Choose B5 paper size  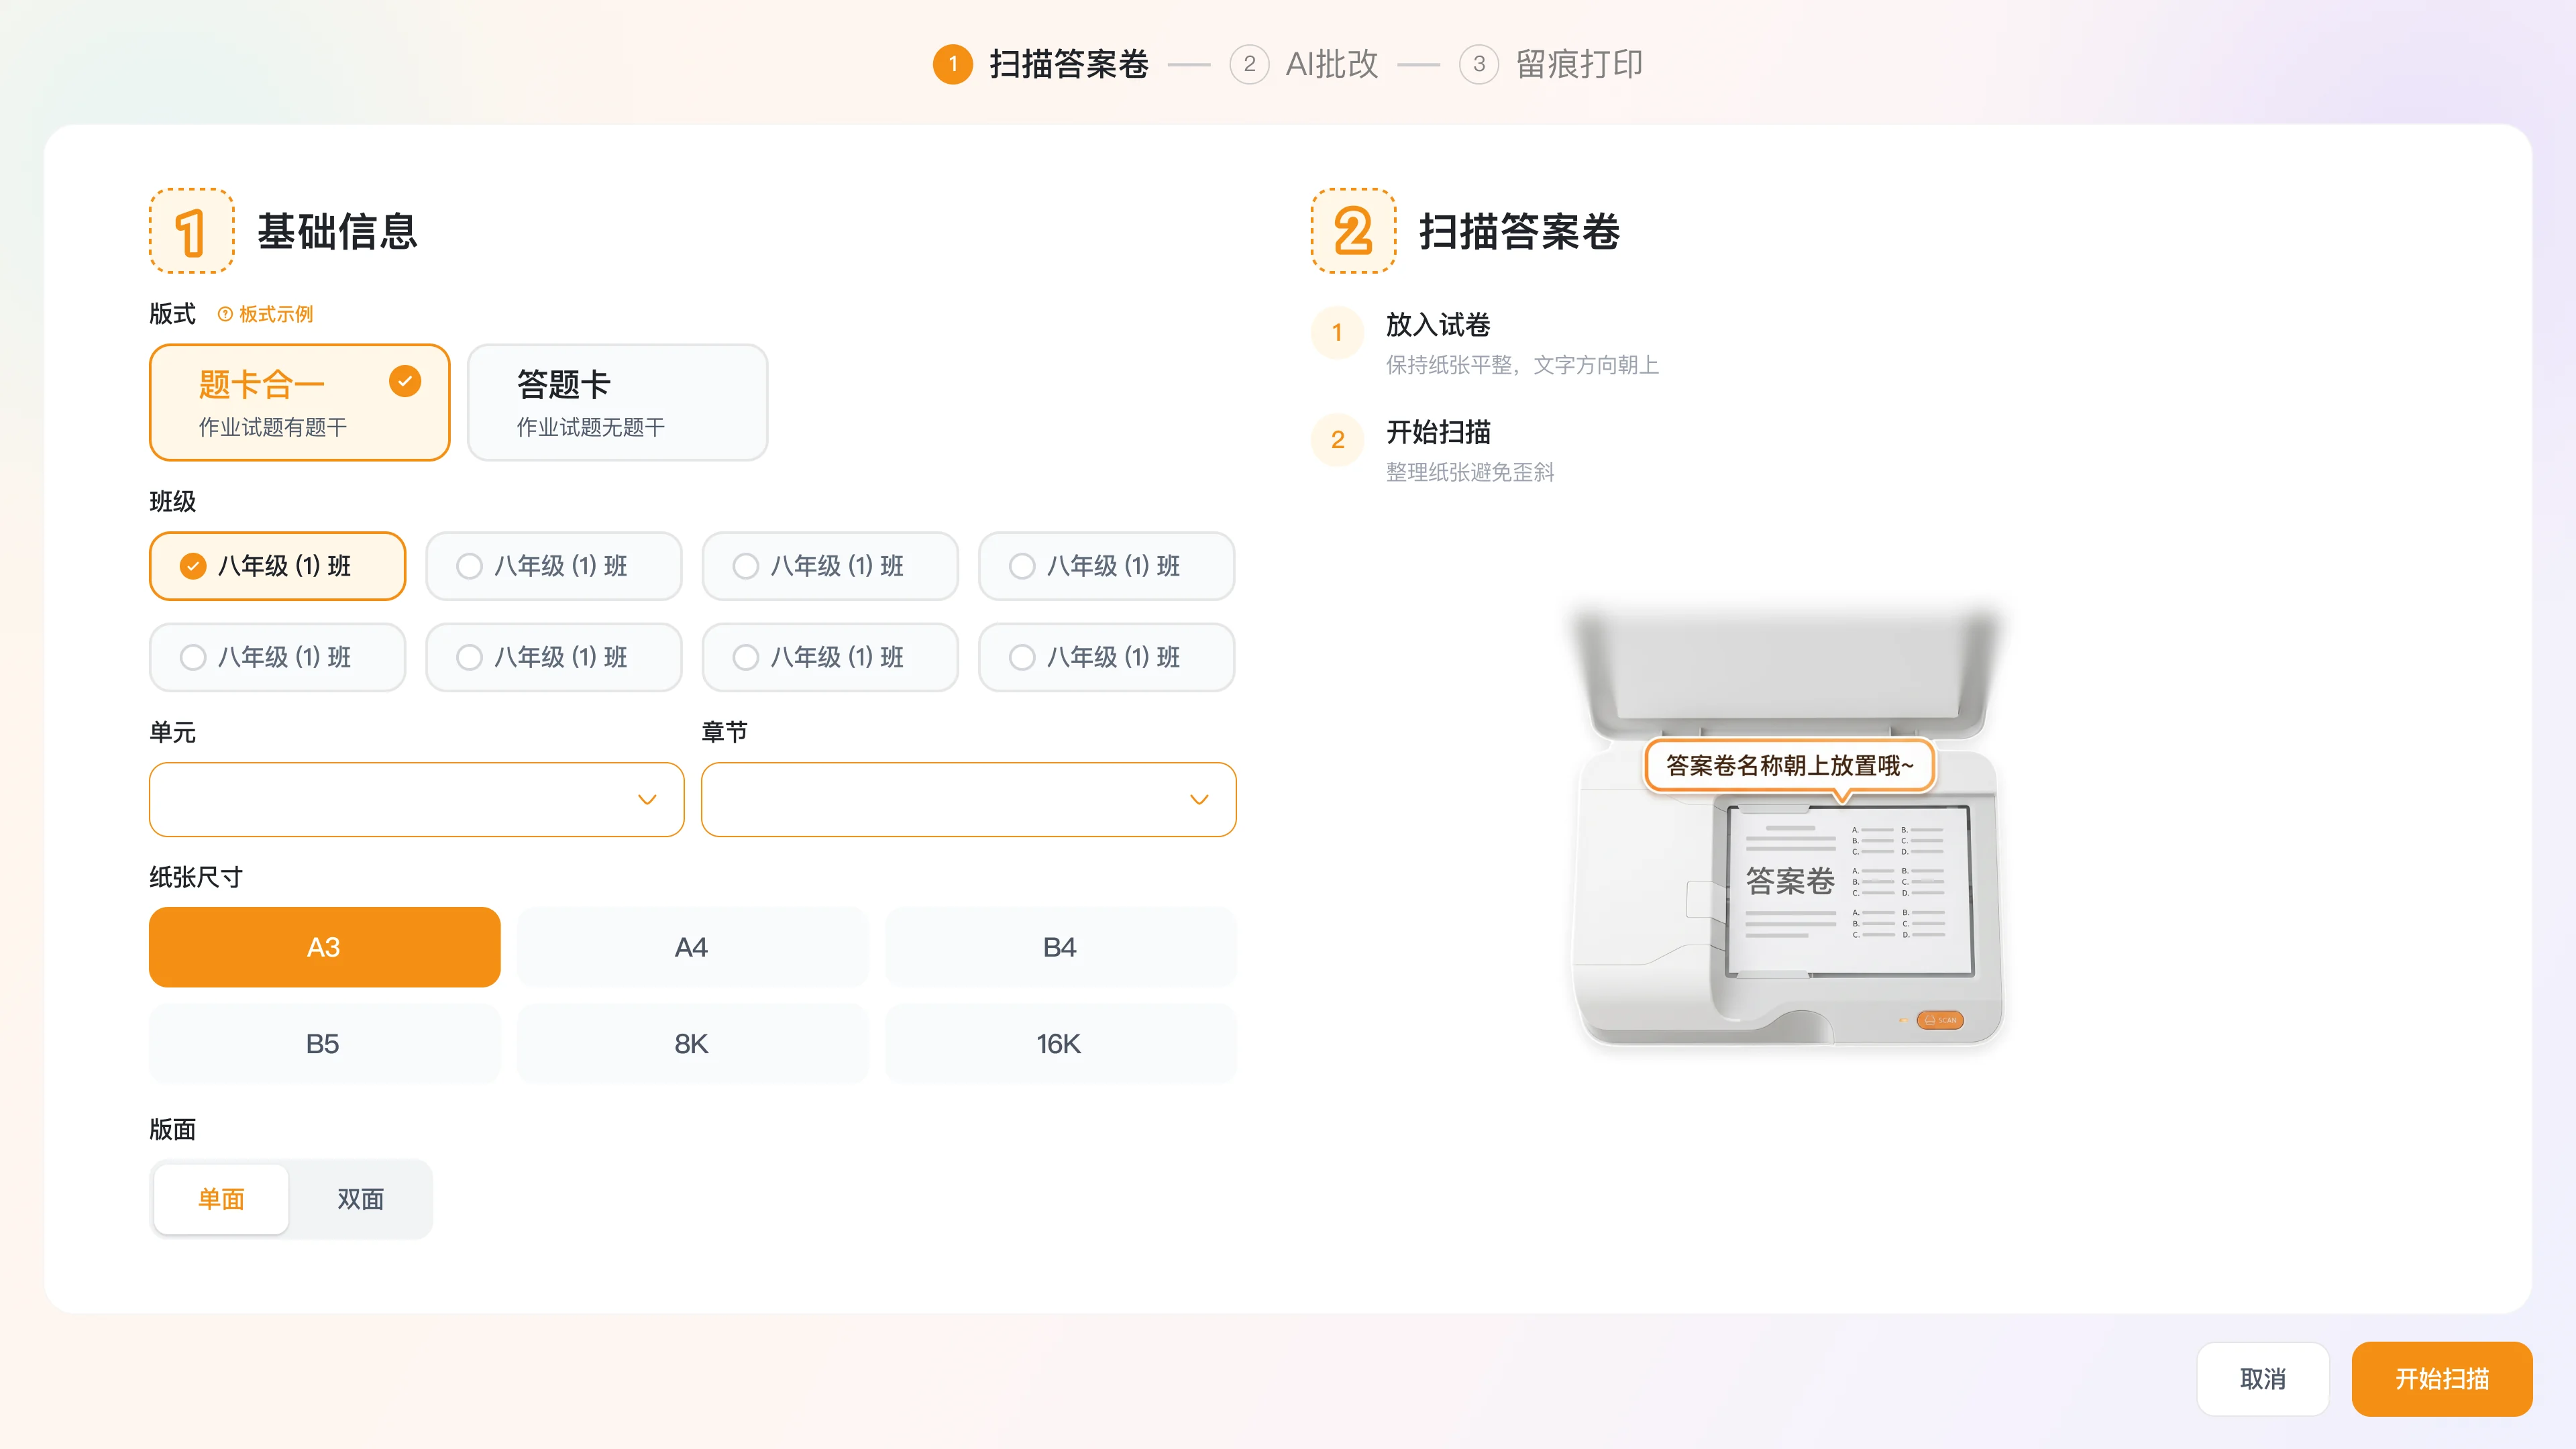pos(324,1043)
